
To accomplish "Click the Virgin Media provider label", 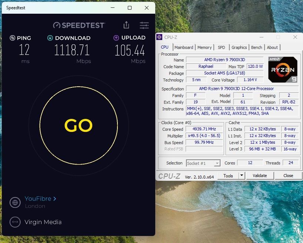I will [43, 222].
